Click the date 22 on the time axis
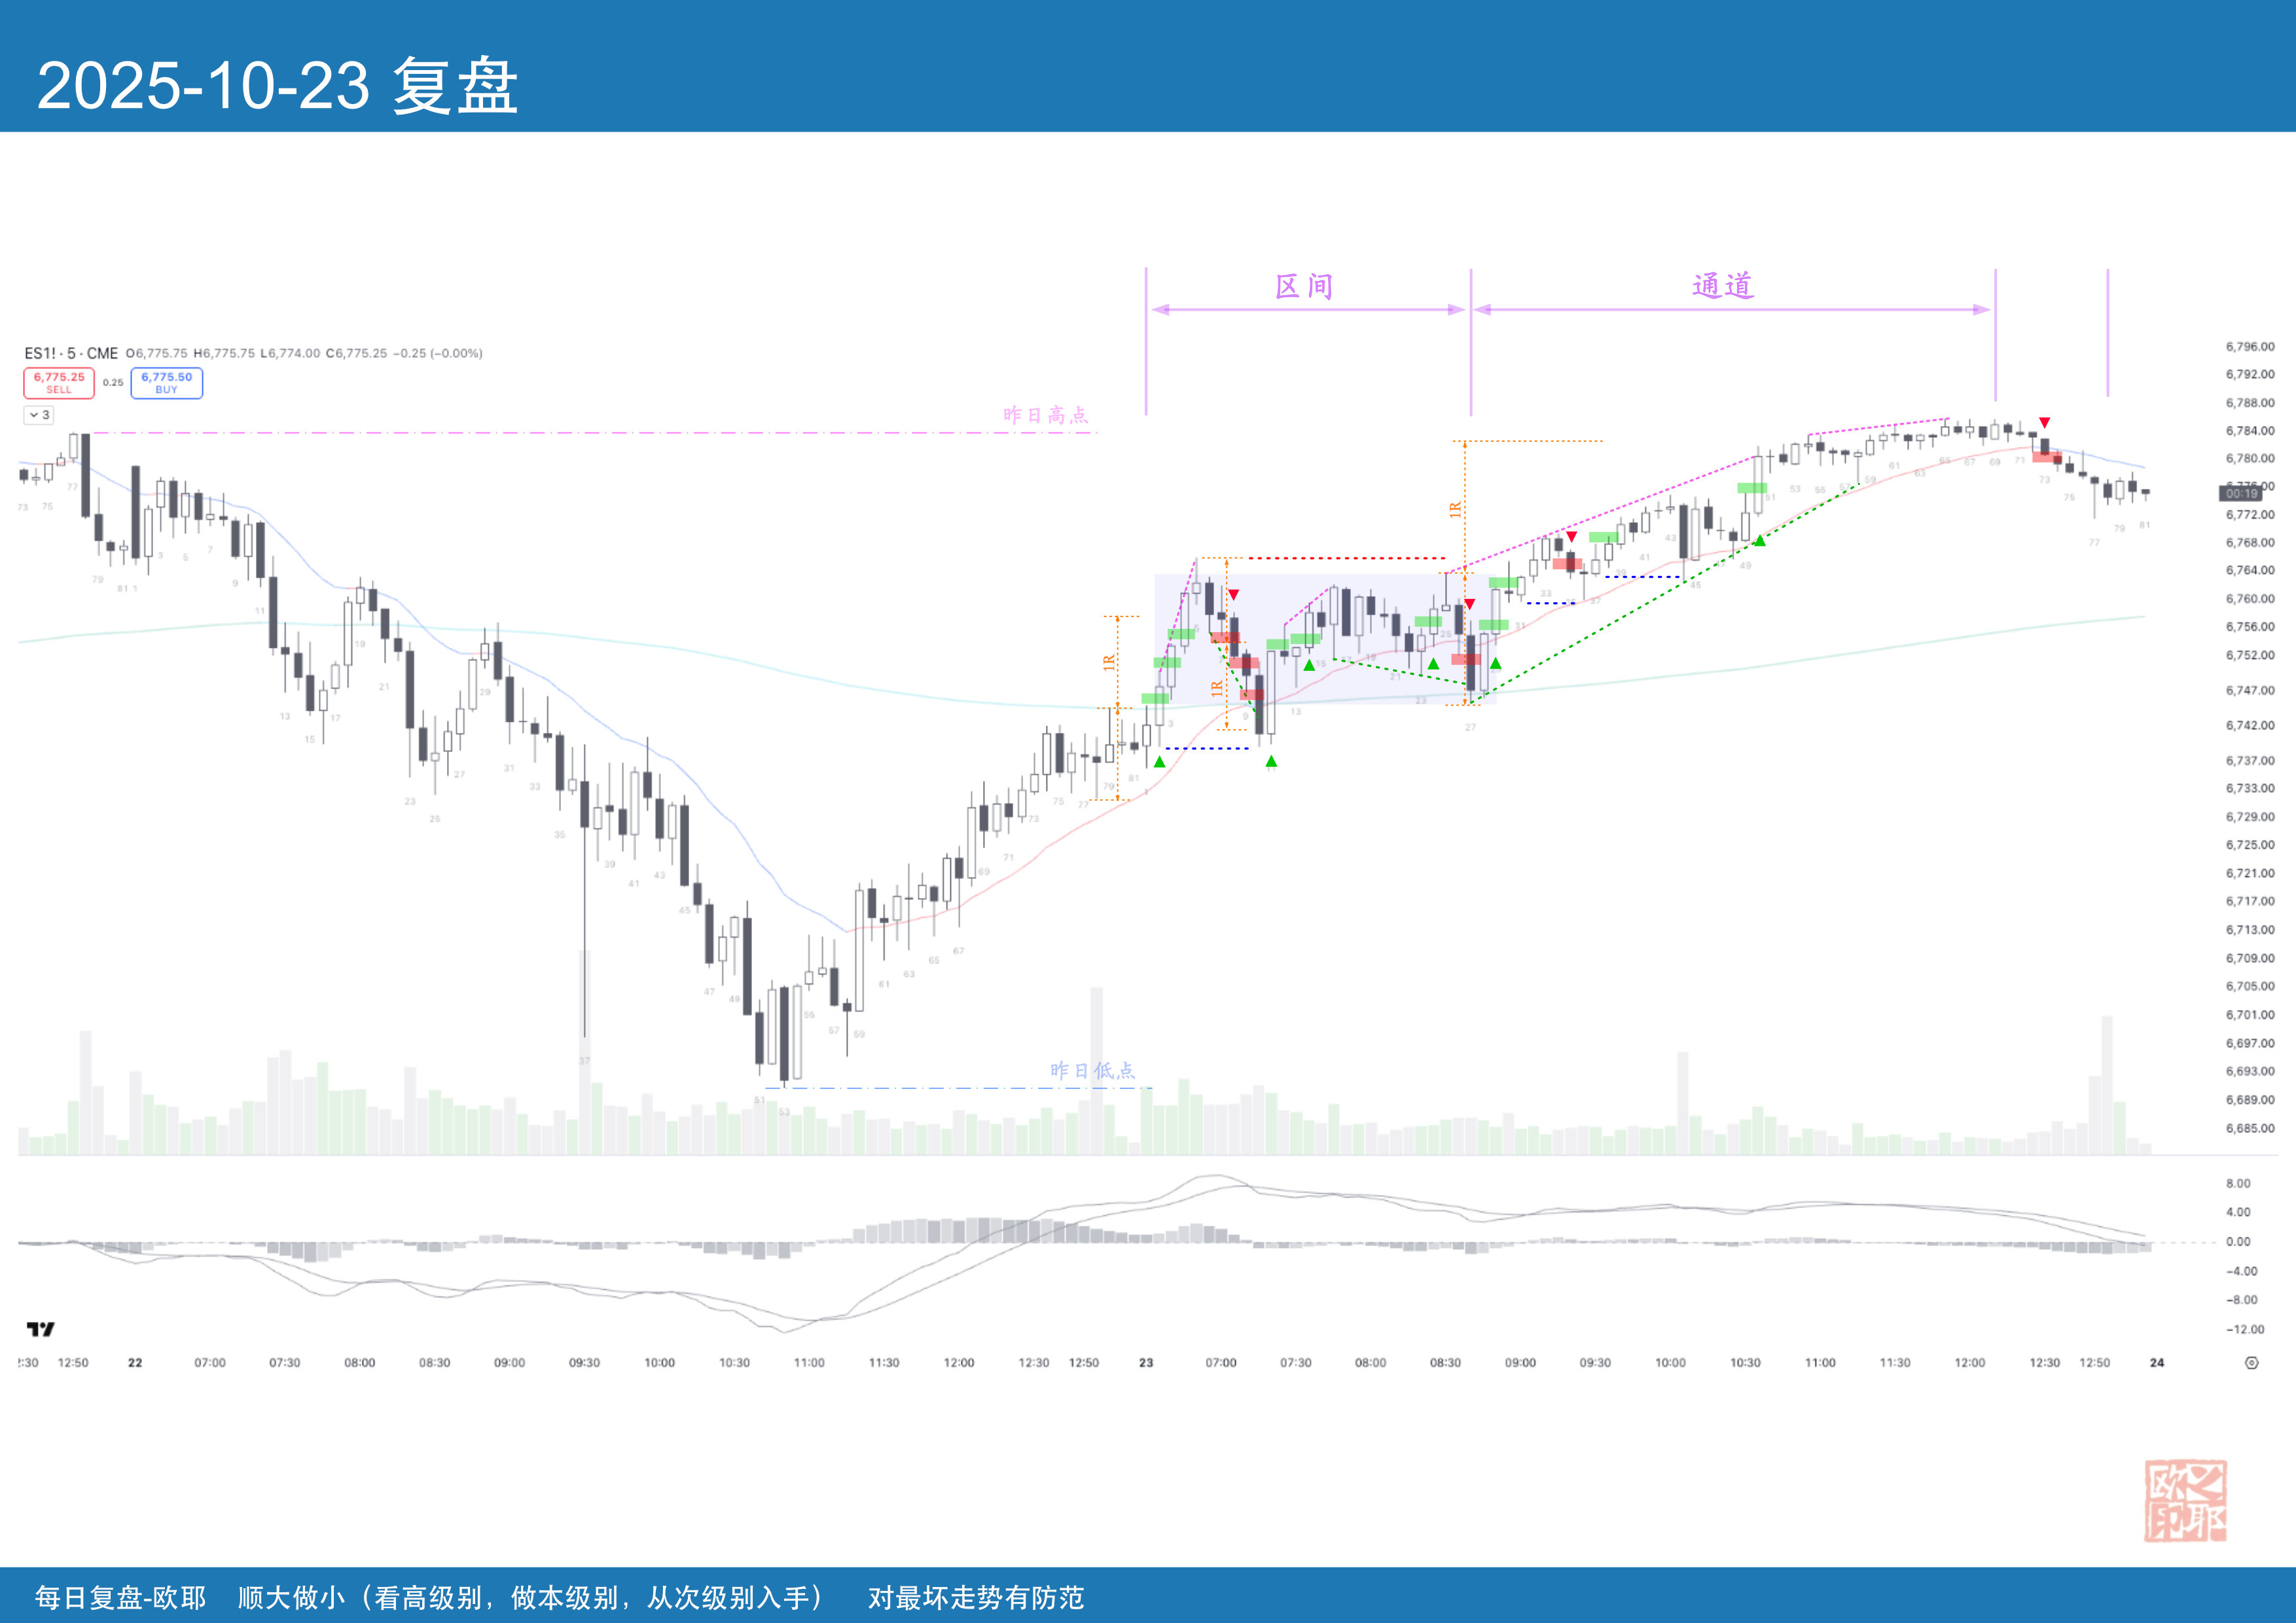 tap(135, 1363)
